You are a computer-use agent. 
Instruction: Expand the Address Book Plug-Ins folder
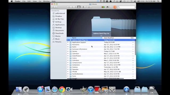(x=68, y=40)
